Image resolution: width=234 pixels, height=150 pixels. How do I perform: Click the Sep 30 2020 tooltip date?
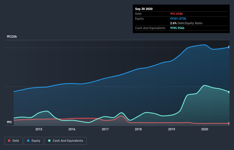[144, 9]
